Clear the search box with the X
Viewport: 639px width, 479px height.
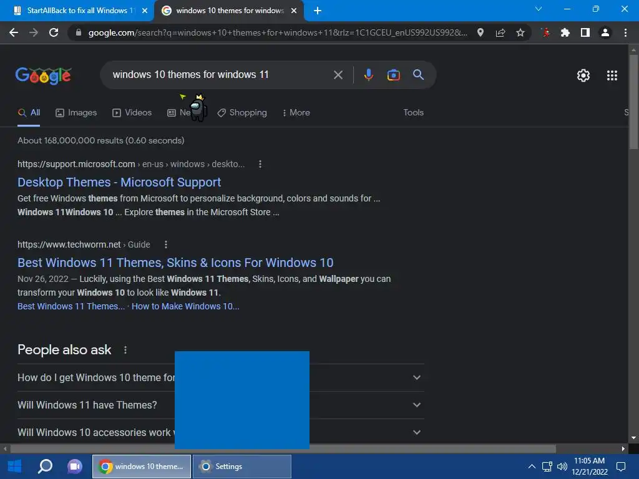[338, 75]
